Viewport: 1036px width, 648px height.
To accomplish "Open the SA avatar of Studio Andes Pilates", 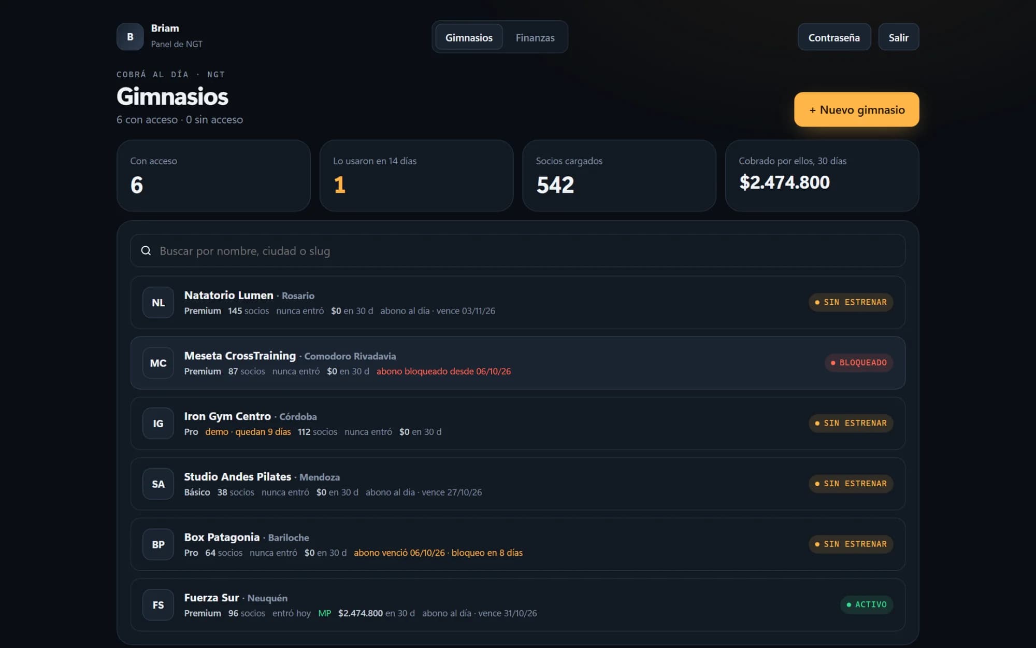I will (158, 484).
